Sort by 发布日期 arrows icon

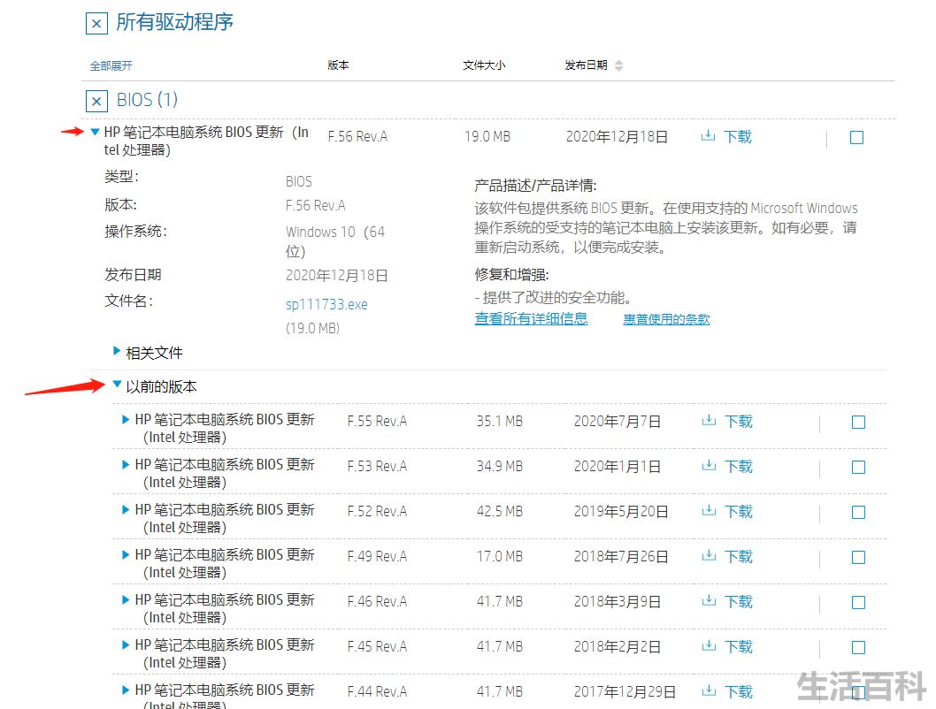[619, 65]
